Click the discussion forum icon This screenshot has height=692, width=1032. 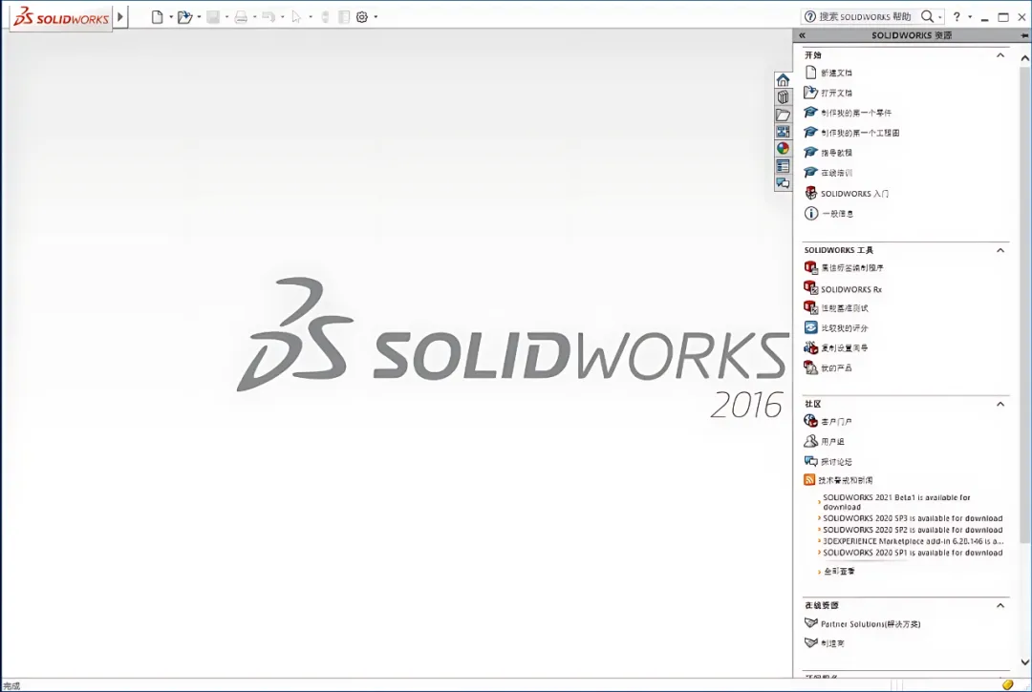click(811, 461)
